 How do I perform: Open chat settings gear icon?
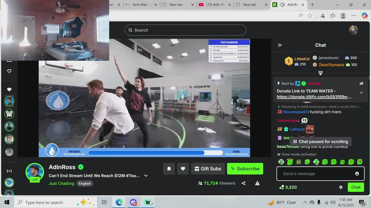point(341,187)
